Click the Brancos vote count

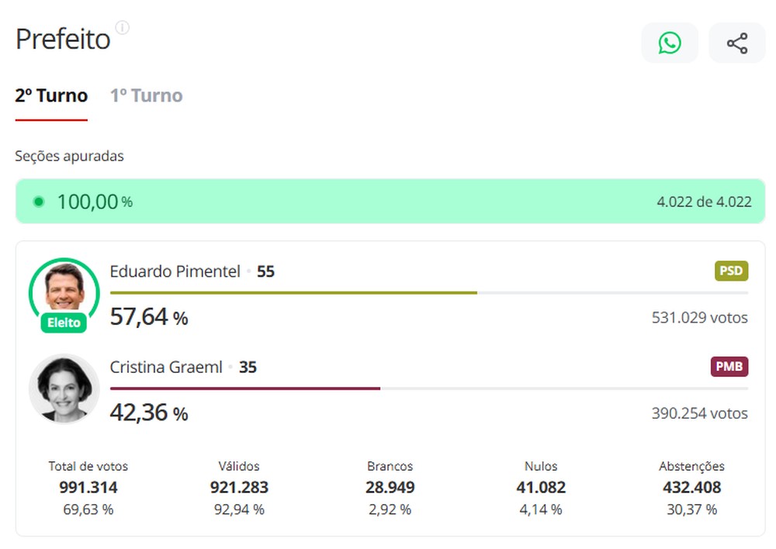click(x=390, y=488)
